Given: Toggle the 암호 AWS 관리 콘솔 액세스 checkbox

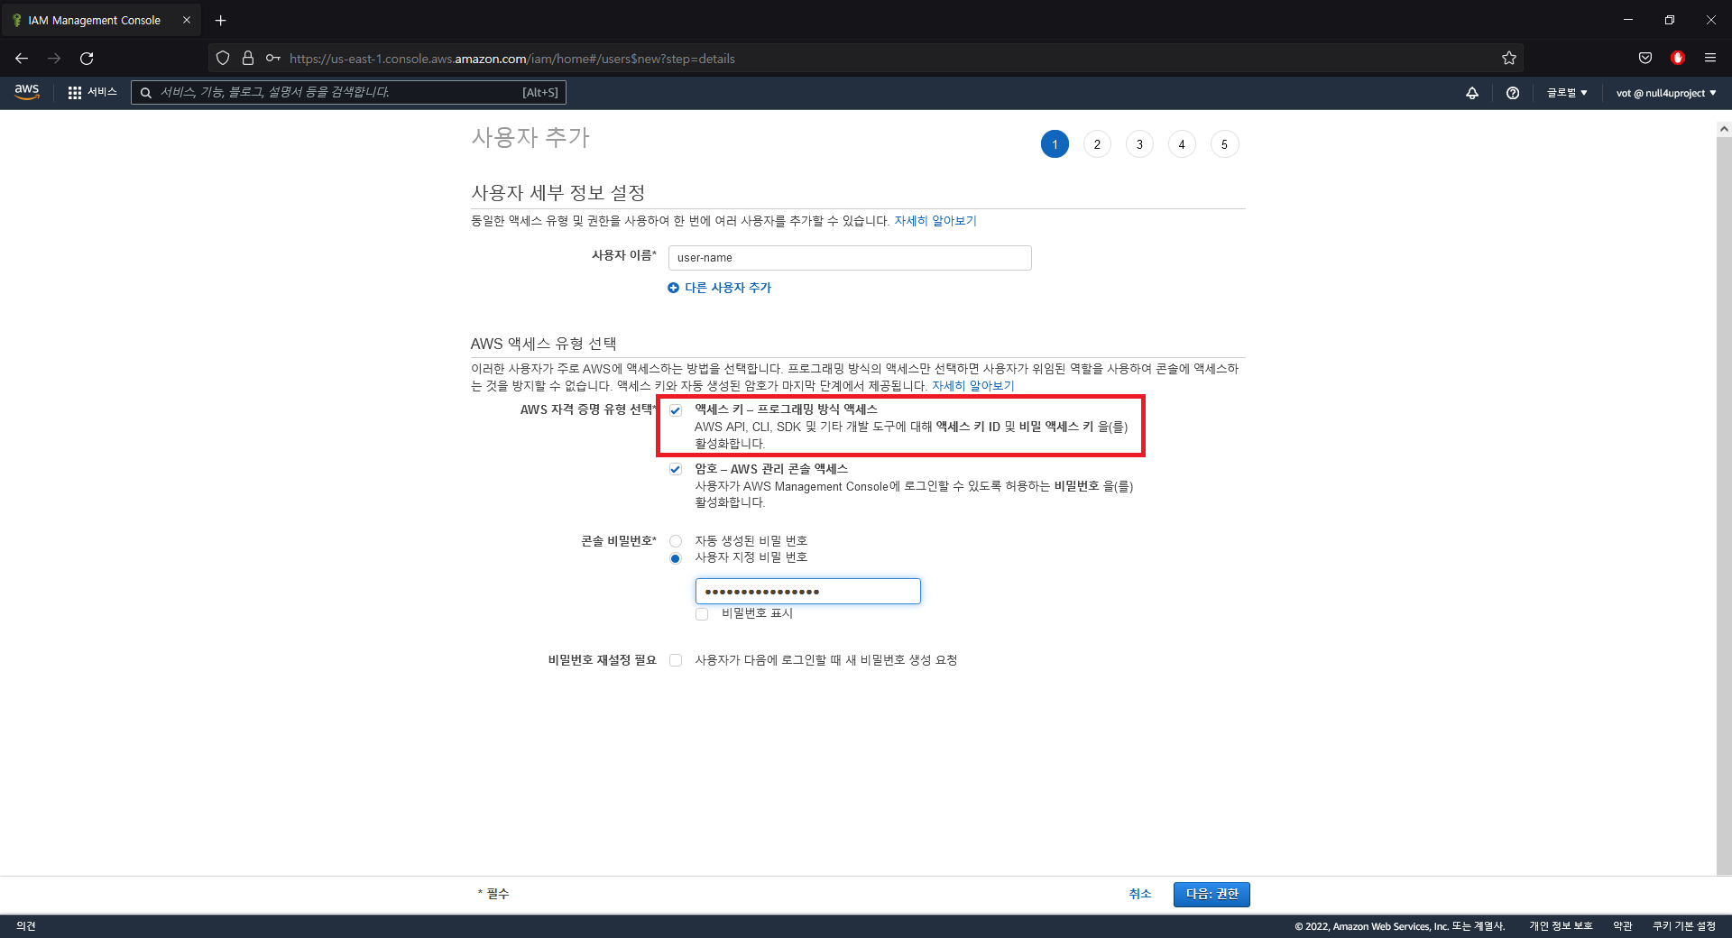Looking at the screenshot, I should click(x=676, y=470).
